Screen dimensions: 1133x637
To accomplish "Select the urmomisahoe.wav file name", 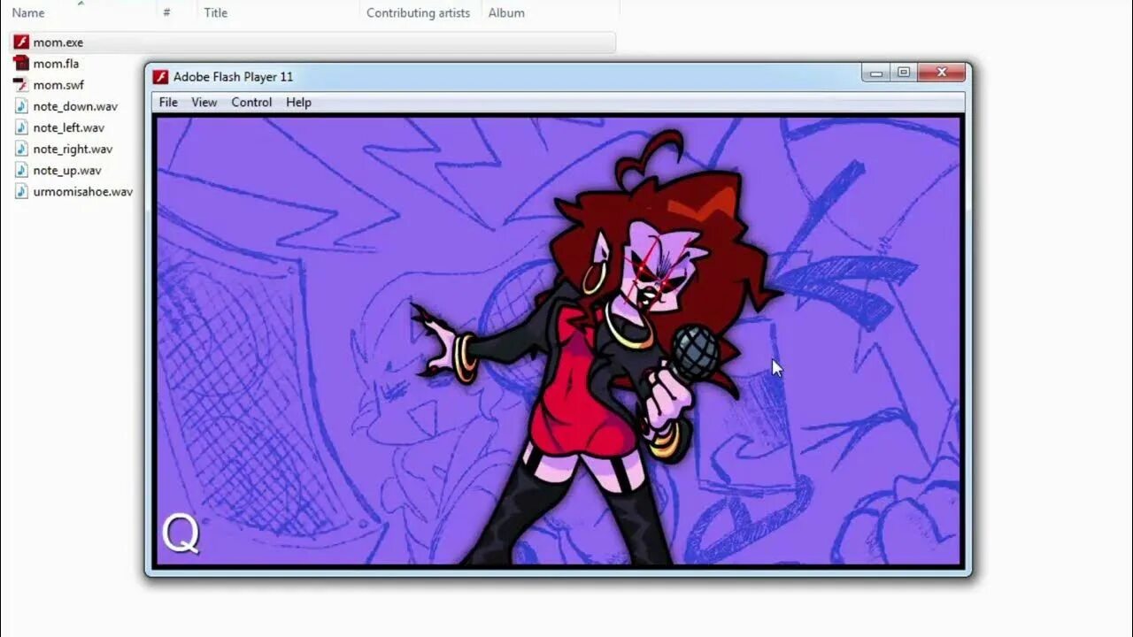I will click(x=83, y=191).
